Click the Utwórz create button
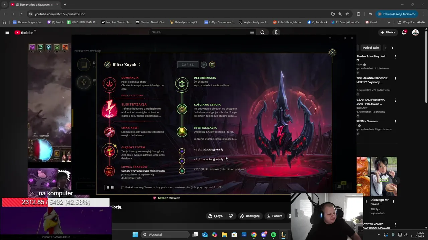The height and width of the screenshot is (240, 428). pos(388,32)
